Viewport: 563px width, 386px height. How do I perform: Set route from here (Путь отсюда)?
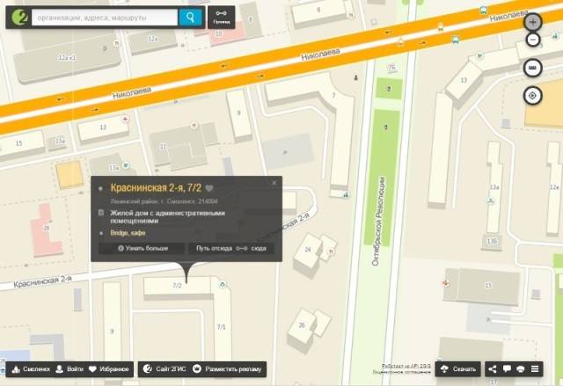coord(215,249)
